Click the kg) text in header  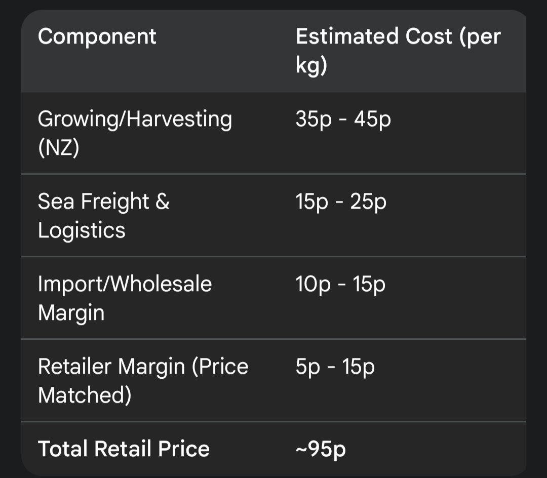tap(311, 65)
